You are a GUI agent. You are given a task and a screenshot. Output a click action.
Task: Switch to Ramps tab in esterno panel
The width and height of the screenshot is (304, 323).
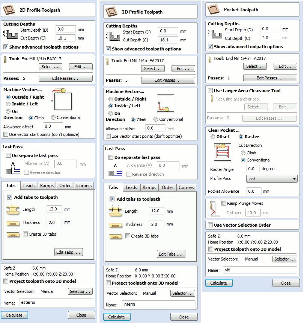47,186
